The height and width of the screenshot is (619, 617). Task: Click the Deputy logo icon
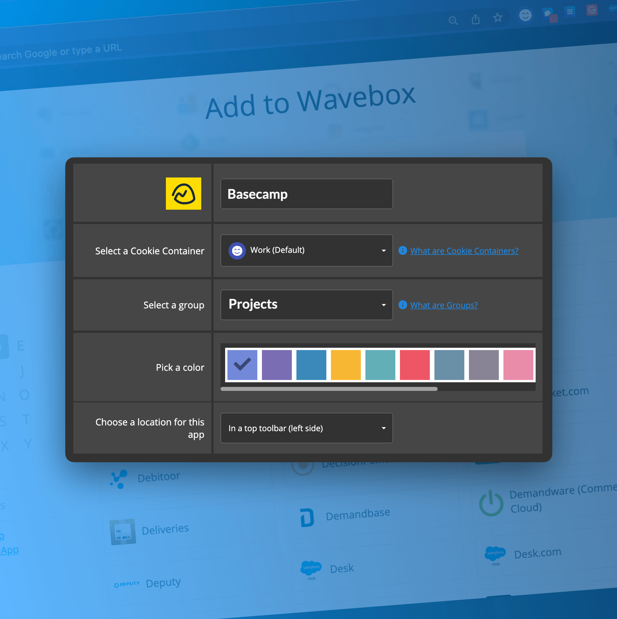coord(127,584)
